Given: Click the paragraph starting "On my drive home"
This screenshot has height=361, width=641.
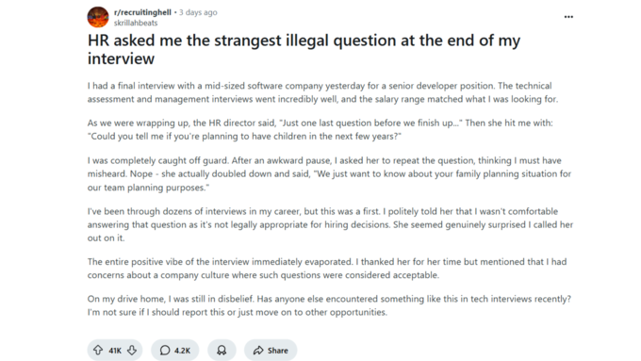Looking at the screenshot, I should click(x=329, y=305).
